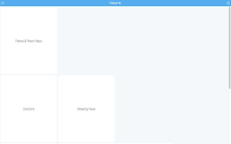231x144 pixels.
Task: Click the vertical scrollbar thumb
Action: [x=230, y=48]
